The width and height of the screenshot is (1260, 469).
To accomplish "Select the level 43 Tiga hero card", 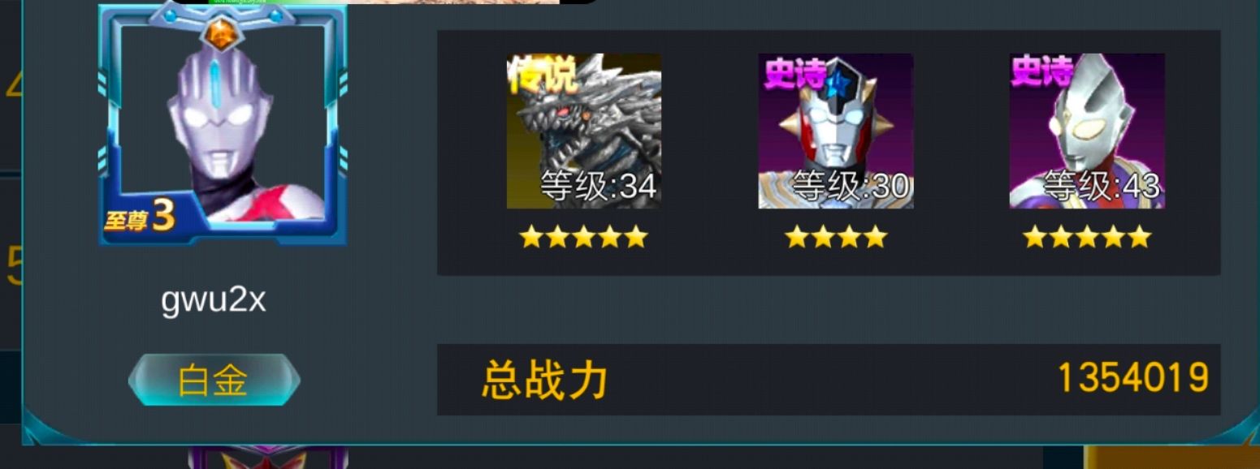I will click(1087, 131).
